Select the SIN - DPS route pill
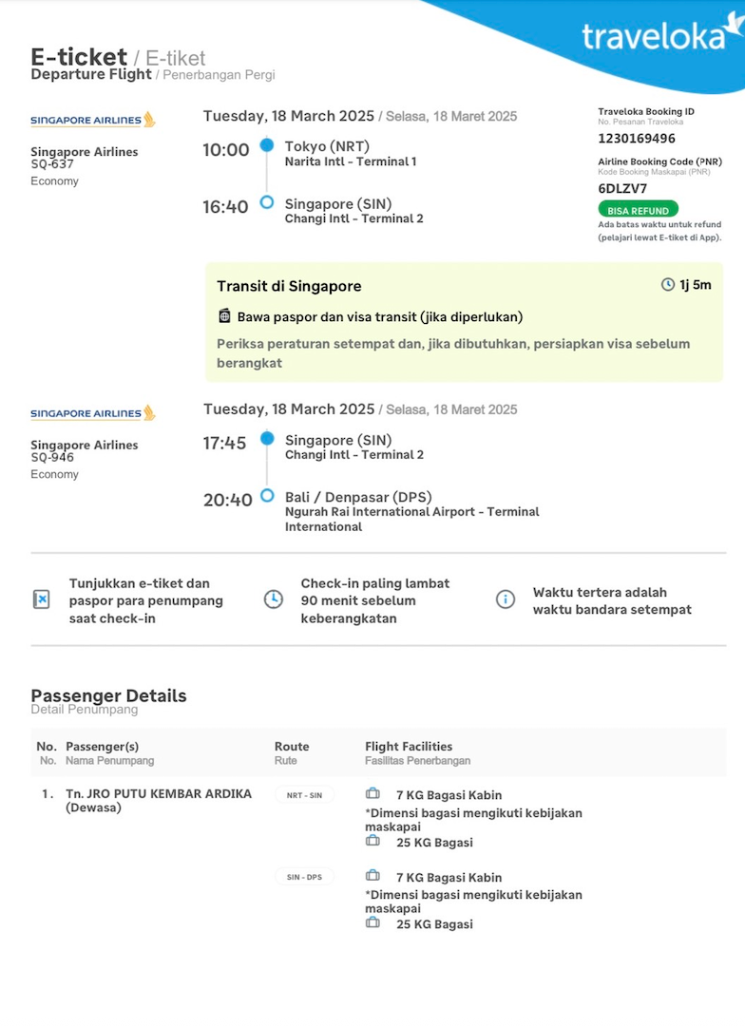Screen dimensions: 745x1026 (304, 878)
